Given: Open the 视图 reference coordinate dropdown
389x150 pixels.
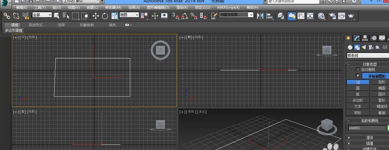Looking at the screenshot, I should click(129, 15).
